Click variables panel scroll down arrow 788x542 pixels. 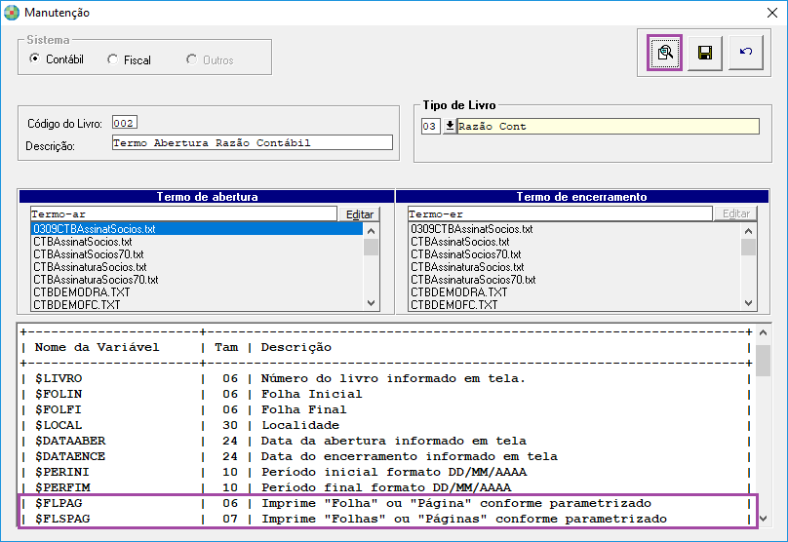click(763, 519)
